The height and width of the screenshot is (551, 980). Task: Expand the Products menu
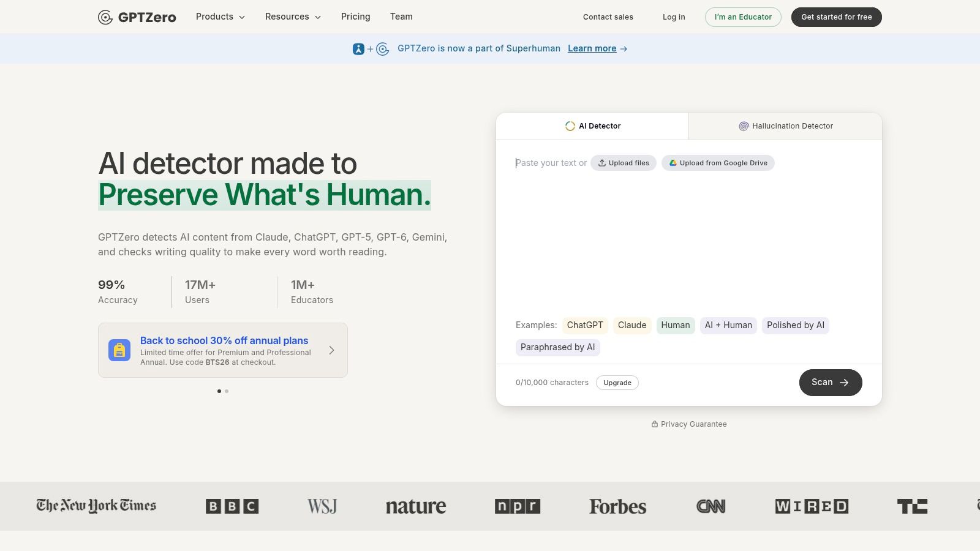[221, 17]
